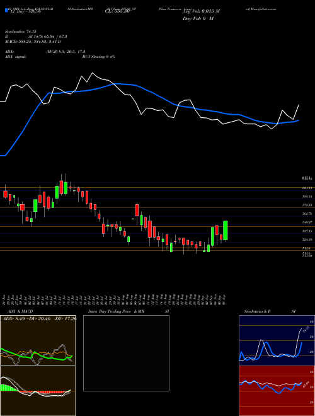Click the empty Intra Day Trading Price panel
Screen dimensions: 315x416
126,353
